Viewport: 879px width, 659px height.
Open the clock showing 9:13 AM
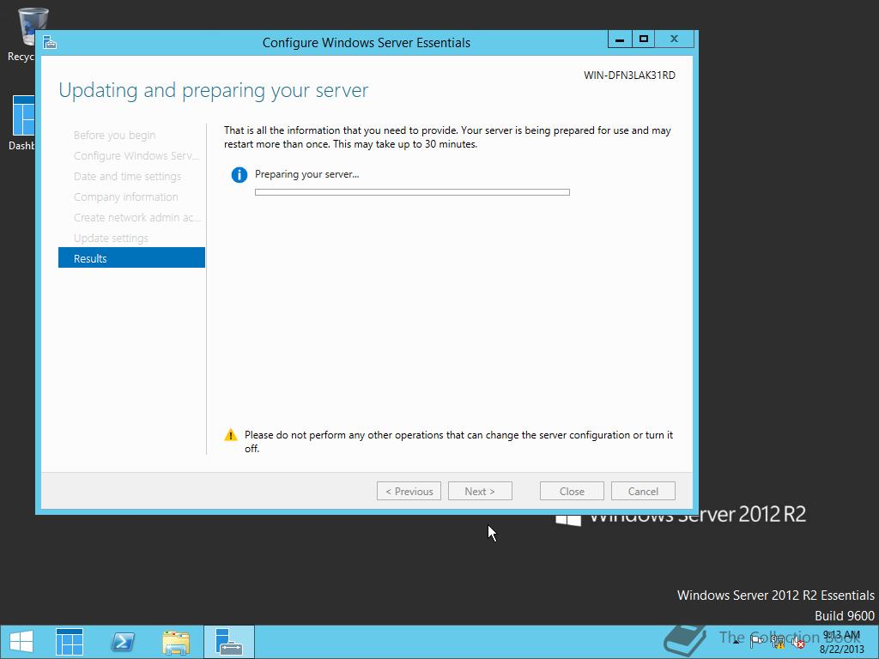point(841,642)
